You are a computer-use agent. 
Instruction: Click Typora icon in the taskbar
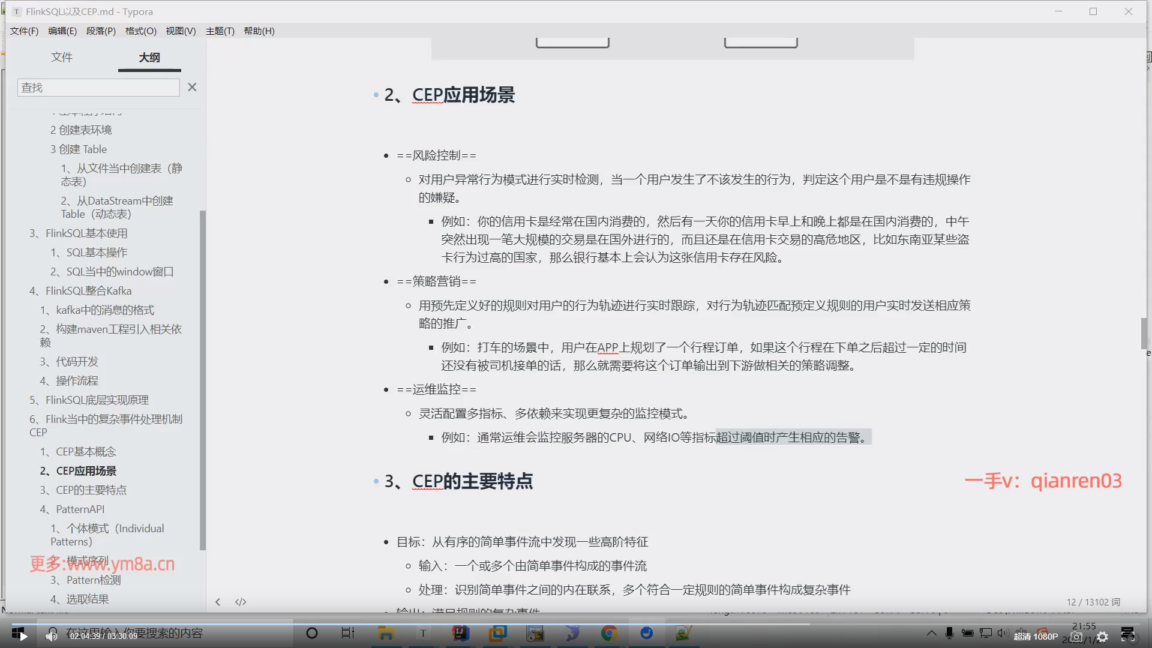click(x=423, y=633)
